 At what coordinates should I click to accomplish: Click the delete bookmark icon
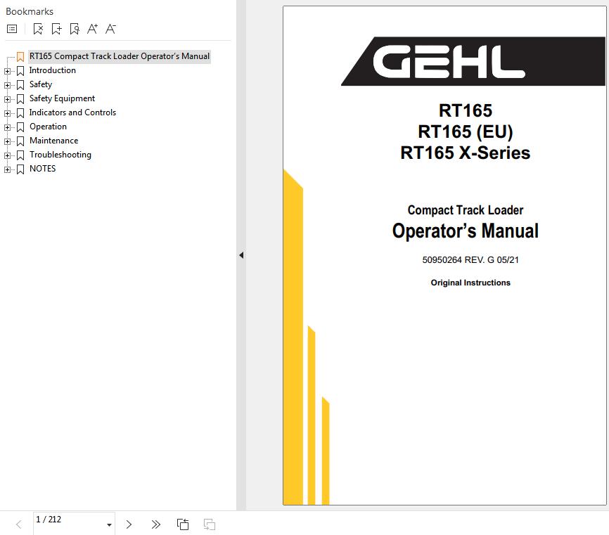[38, 29]
